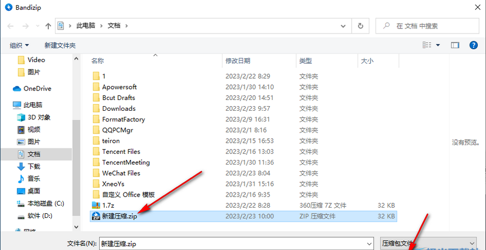The width and height of the screenshot is (486, 250).
Task: Open the view mode dropdown arrow
Action: (438, 46)
